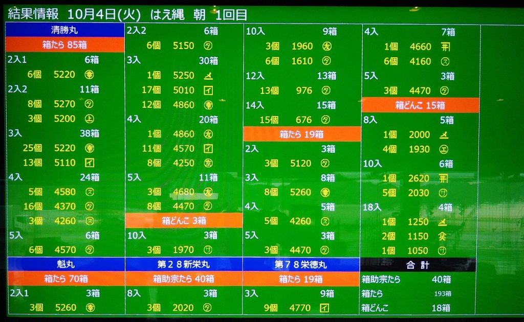Click the buyer mark beside price 4770
524x322 pixels.
[324, 308]
